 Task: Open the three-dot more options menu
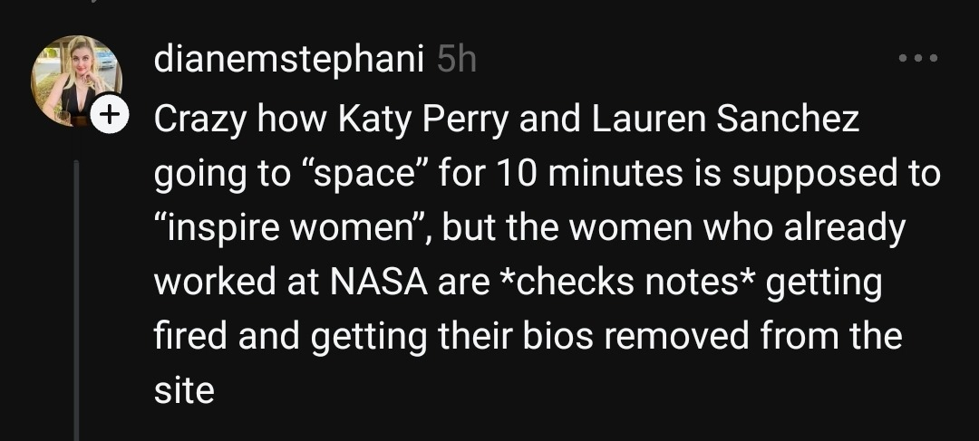click(917, 58)
